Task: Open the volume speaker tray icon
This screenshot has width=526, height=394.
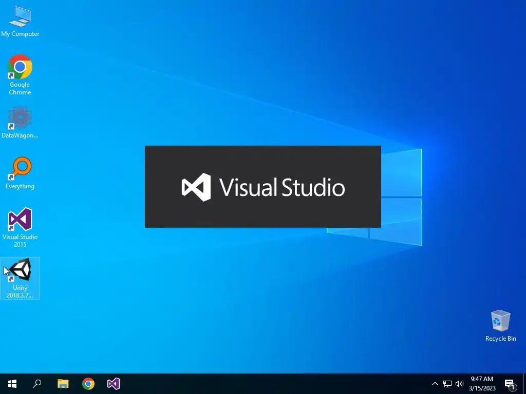Action: pos(459,384)
